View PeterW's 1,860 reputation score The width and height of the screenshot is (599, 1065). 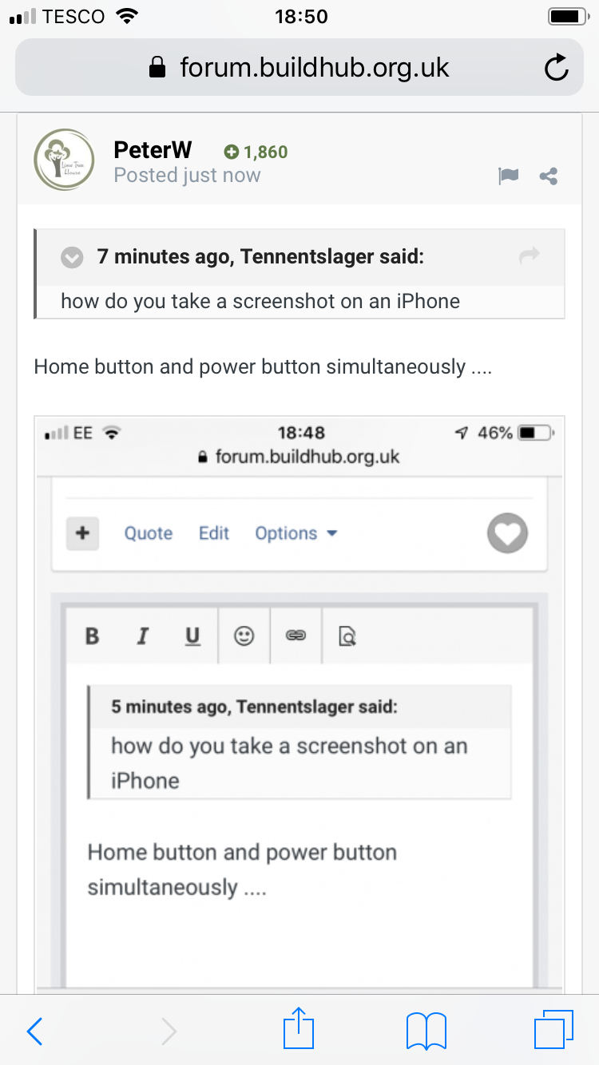(x=256, y=152)
